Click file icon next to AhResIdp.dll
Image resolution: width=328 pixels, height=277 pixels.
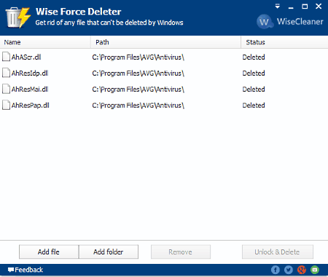pyautogui.click(x=6, y=73)
